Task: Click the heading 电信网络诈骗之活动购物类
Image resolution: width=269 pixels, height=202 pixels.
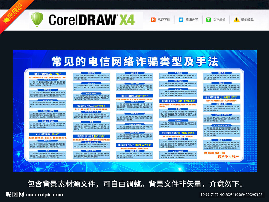Action: point(91,106)
